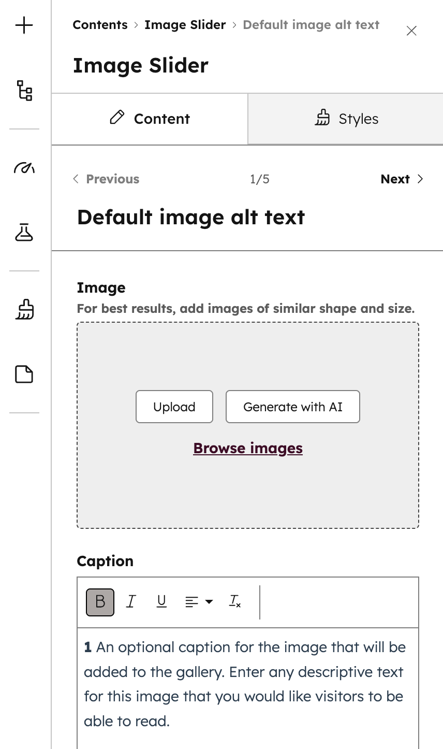Open the text alignment dropdown

pyautogui.click(x=198, y=601)
